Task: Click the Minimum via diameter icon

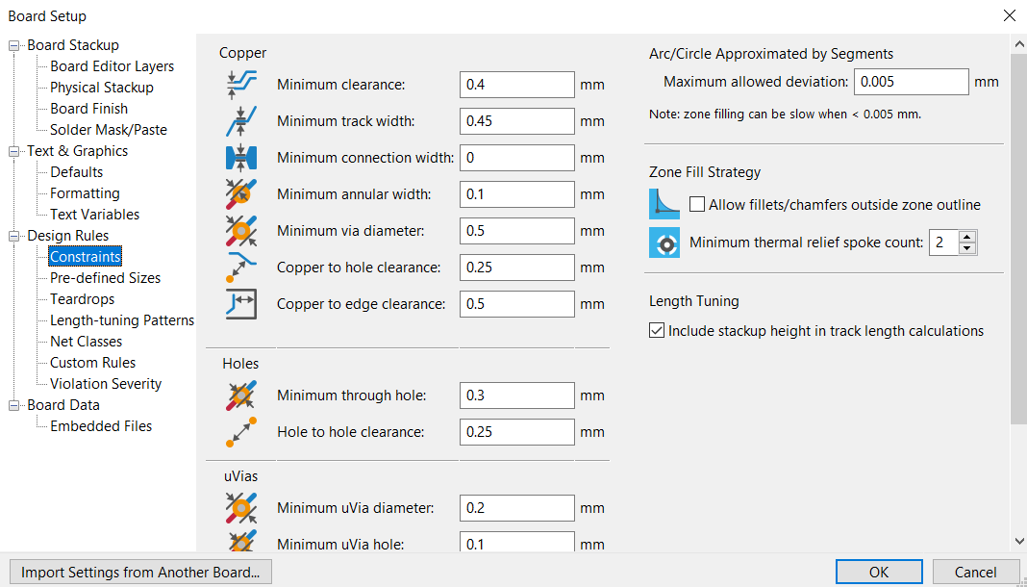Action: tap(238, 231)
